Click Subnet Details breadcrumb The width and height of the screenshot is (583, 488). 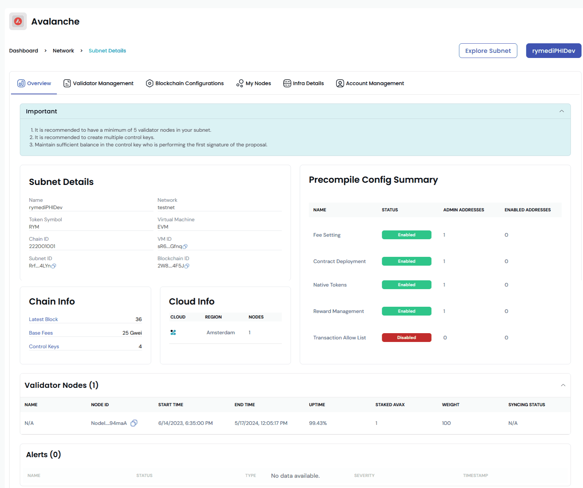click(107, 51)
